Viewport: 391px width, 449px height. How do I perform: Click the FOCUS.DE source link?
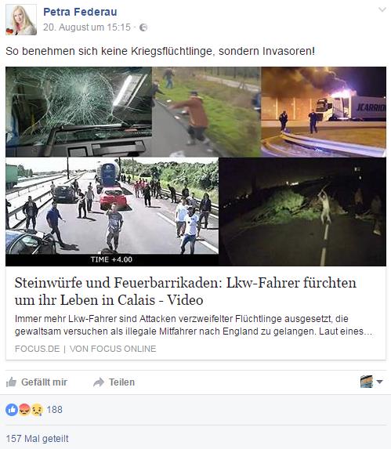coord(37,349)
